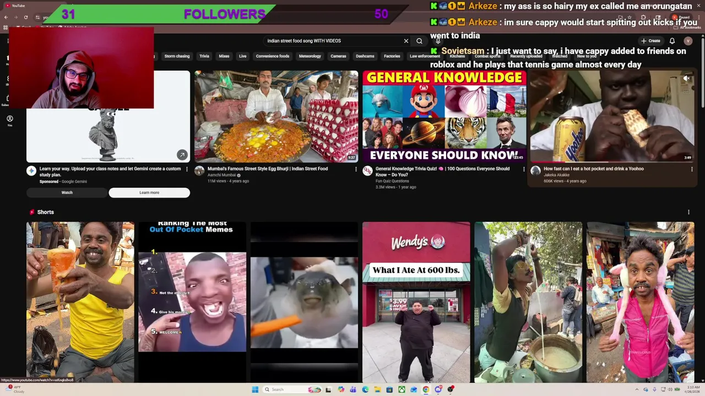Select the Dashcams filter chip
705x396 pixels.
click(365, 56)
